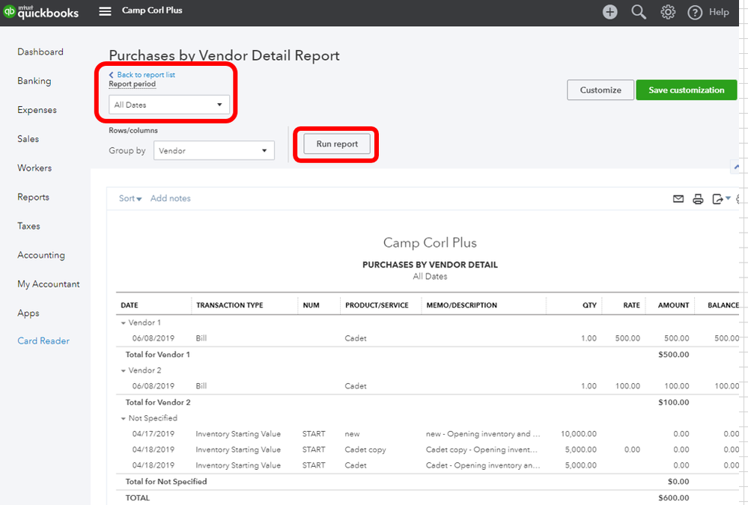748x505 pixels.
Task: Click the Help question mark icon
Action: click(695, 12)
